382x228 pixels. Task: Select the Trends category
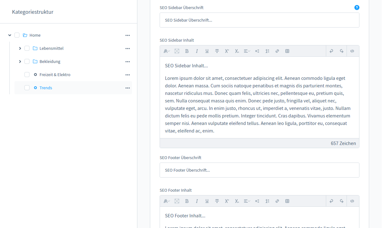[46, 88]
